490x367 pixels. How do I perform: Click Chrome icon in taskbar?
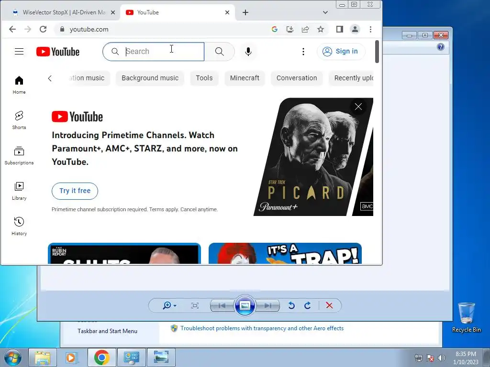[x=101, y=357]
